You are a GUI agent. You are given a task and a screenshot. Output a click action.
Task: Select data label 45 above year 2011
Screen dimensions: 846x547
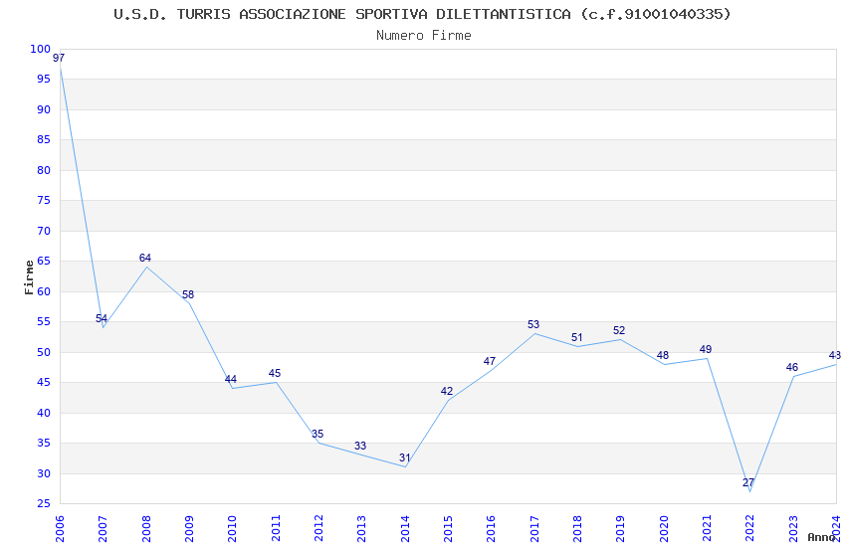[x=274, y=373]
